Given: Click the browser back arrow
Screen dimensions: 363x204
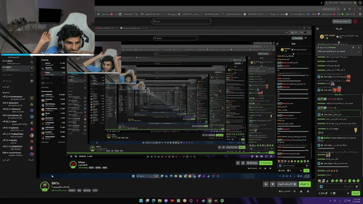Looking at the screenshot, I should pos(360,9).
